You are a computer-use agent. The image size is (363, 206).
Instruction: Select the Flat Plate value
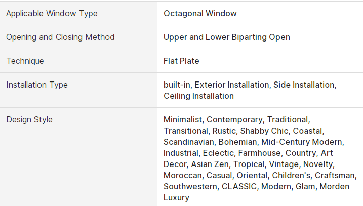pyautogui.click(x=181, y=61)
